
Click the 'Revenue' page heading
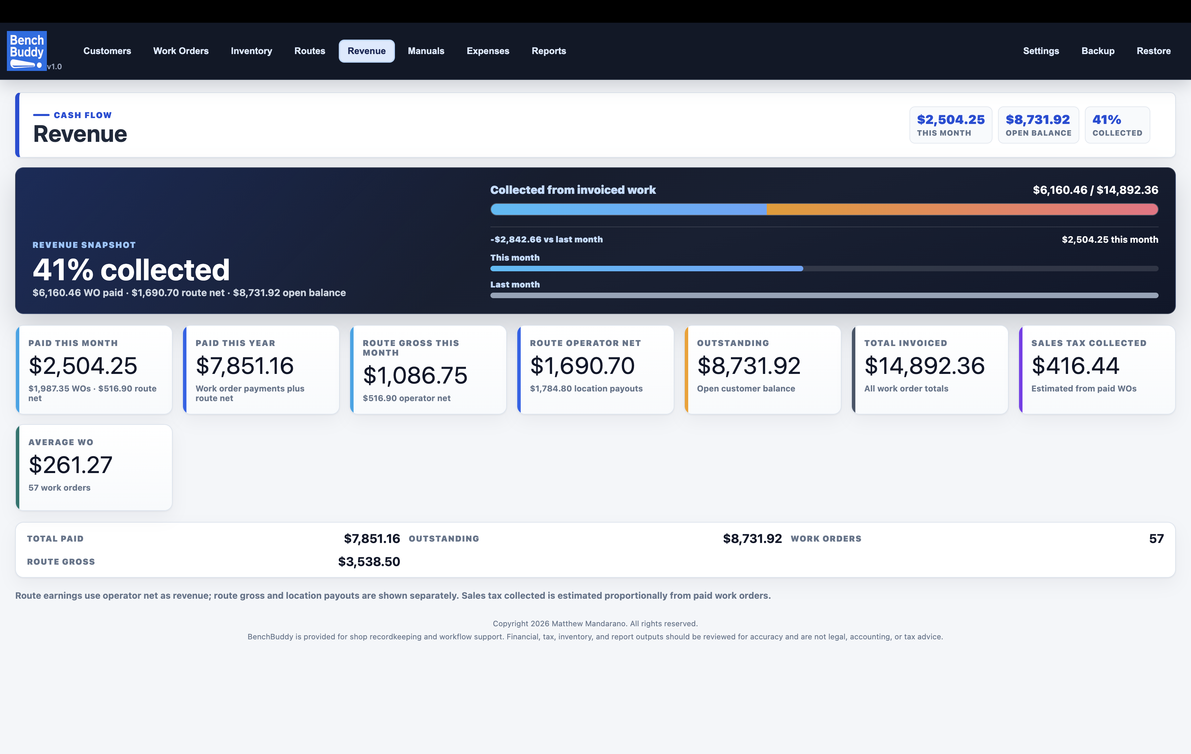click(80, 134)
